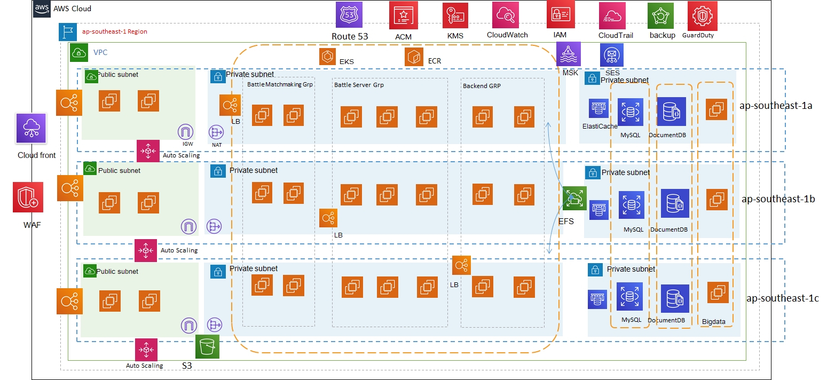Select the green backup icon
The height and width of the screenshot is (380, 827).
660,16
